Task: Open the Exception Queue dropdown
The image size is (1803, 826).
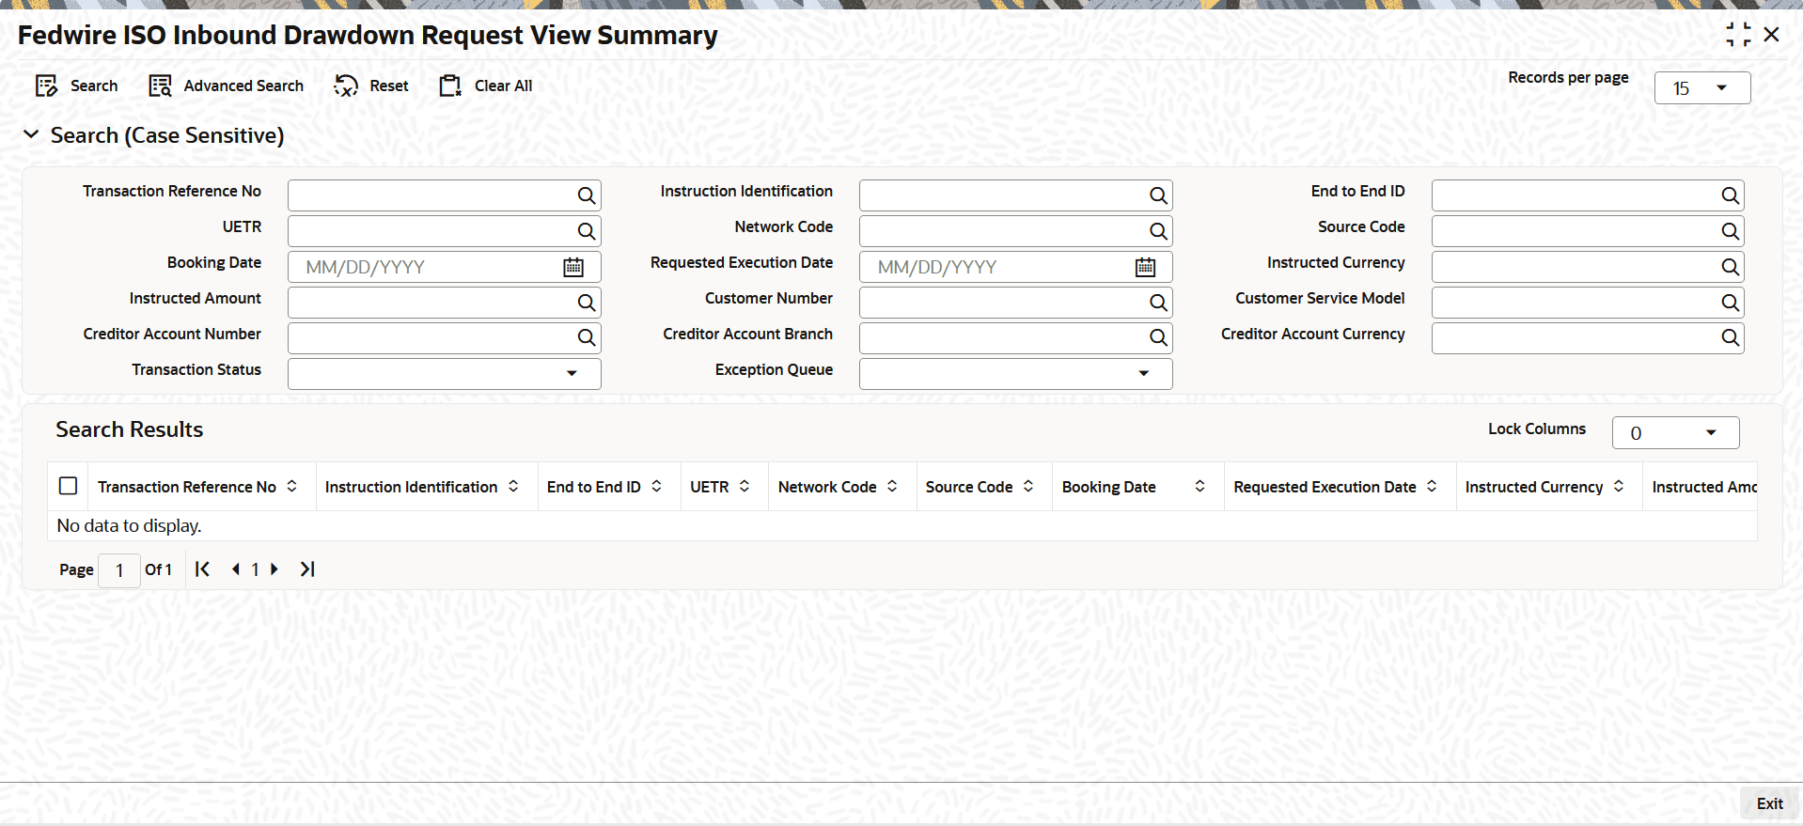Action: point(1015,374)
